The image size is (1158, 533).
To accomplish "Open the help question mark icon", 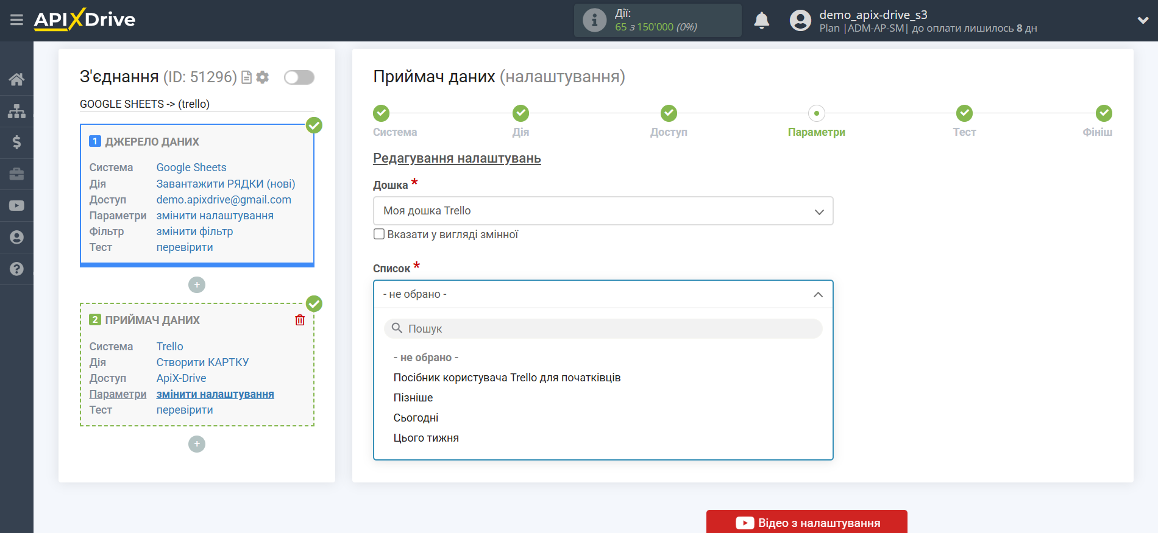I will click(x=16, y=269).
